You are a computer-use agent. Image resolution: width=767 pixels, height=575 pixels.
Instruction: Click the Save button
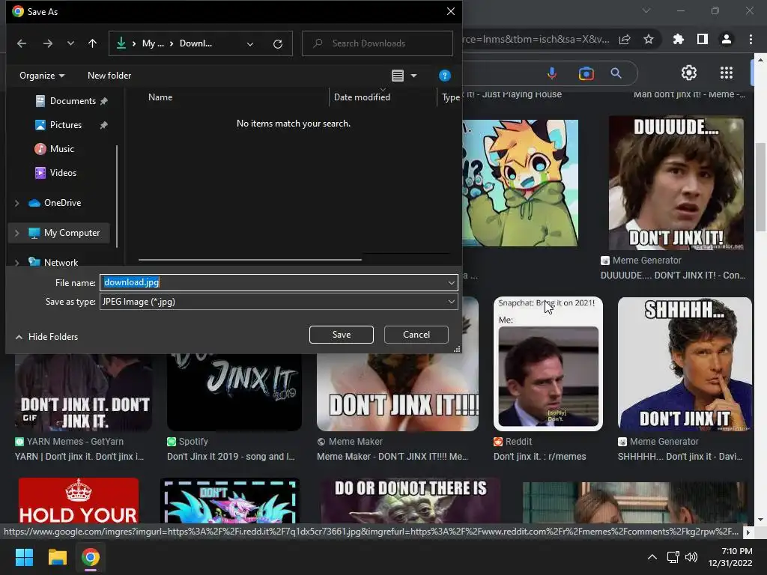pyautogui.click(x=342, y=335)
